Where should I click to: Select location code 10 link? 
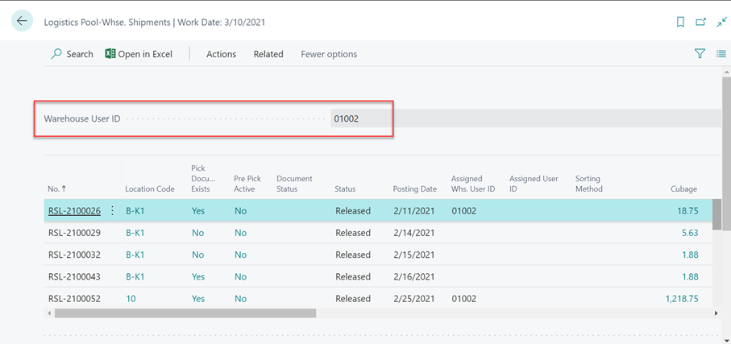(131, 298)
